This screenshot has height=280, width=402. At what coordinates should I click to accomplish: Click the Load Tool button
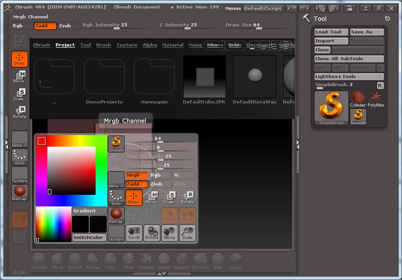(x=331, y=32)
